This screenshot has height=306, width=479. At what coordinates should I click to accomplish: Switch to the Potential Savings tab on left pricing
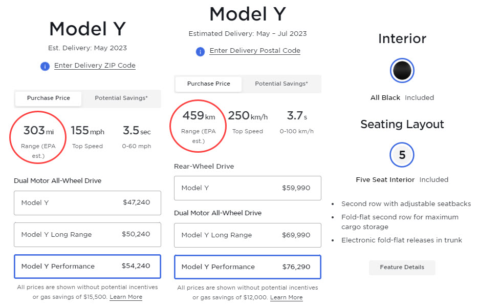(x=121, y=98)
